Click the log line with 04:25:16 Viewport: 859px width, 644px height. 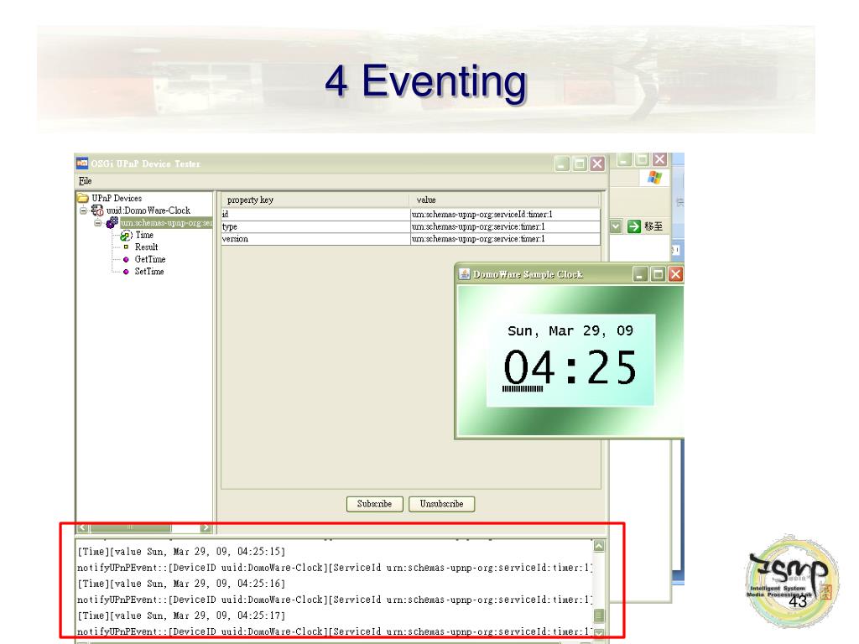(x=181, y=584)
